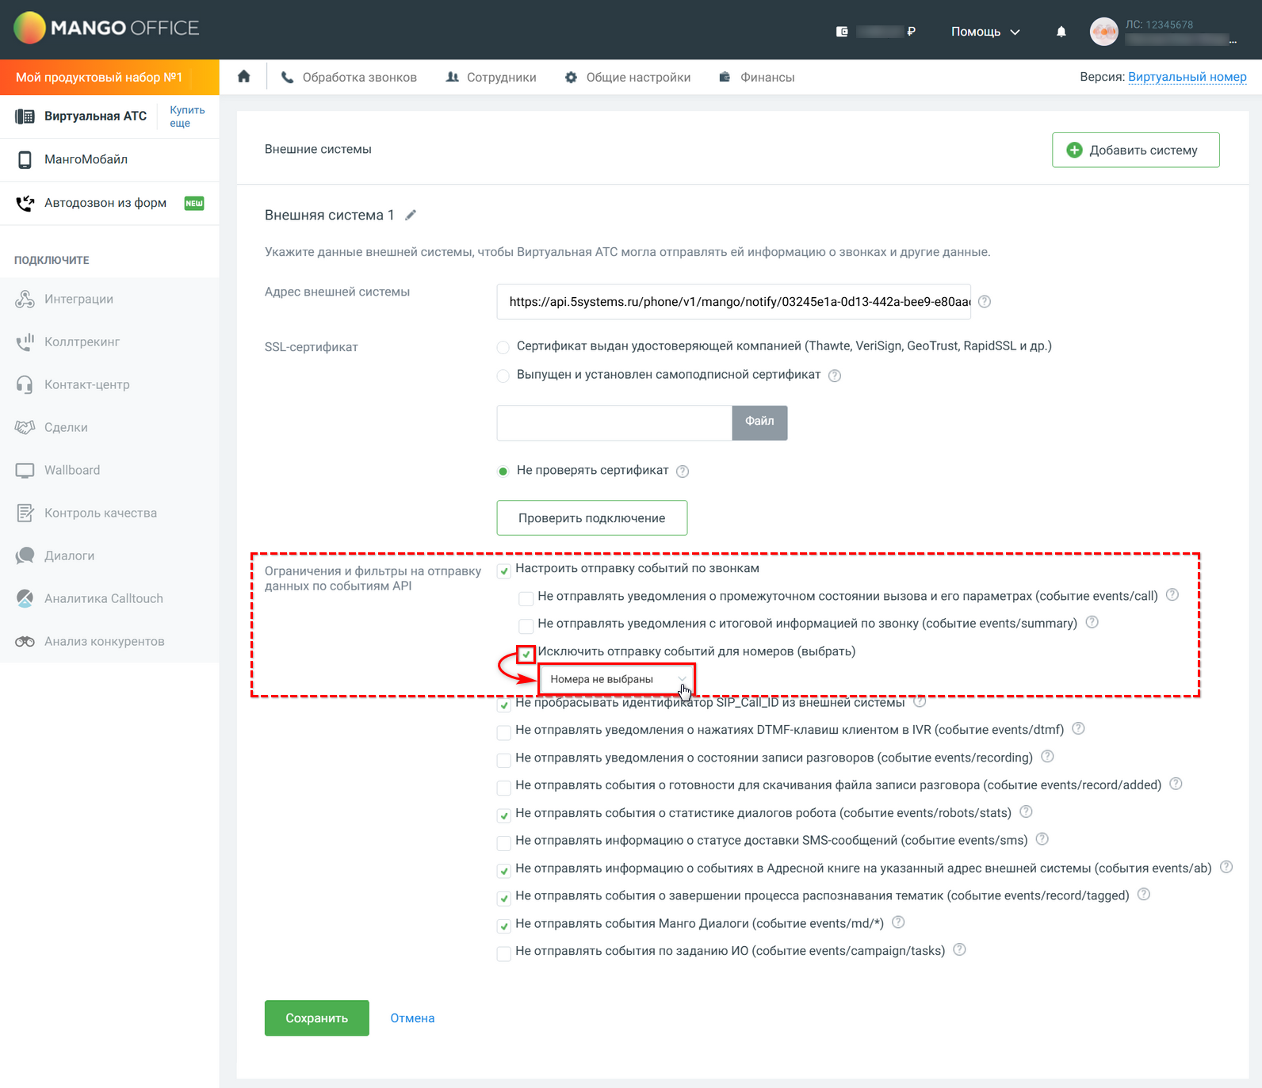Show hint for events/sms option
Screen dimensions: 1262x1088
pyautogui.click(x=1042, y=838)
